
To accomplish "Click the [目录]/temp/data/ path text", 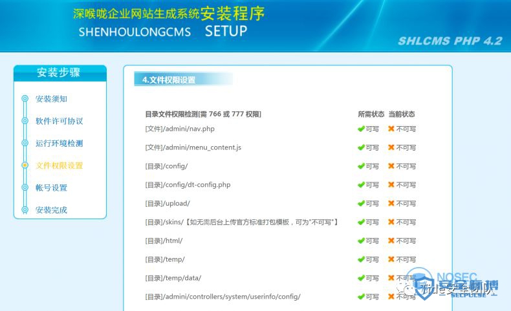I will [x=173, y=278].
